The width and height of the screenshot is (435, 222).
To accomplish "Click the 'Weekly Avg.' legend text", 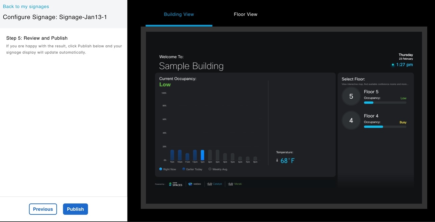I will [x=220, y=169].
